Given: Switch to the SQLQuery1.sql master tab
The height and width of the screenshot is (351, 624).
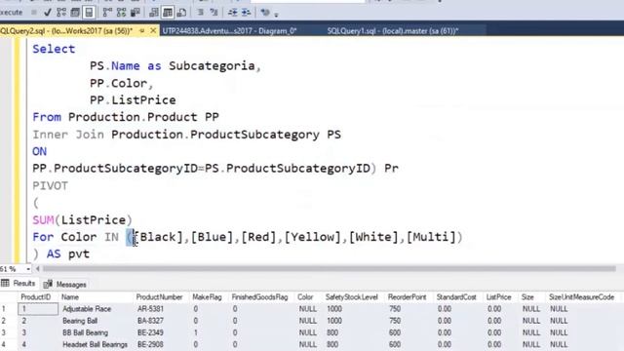Looking at the screenshot, I should point(393,30).
